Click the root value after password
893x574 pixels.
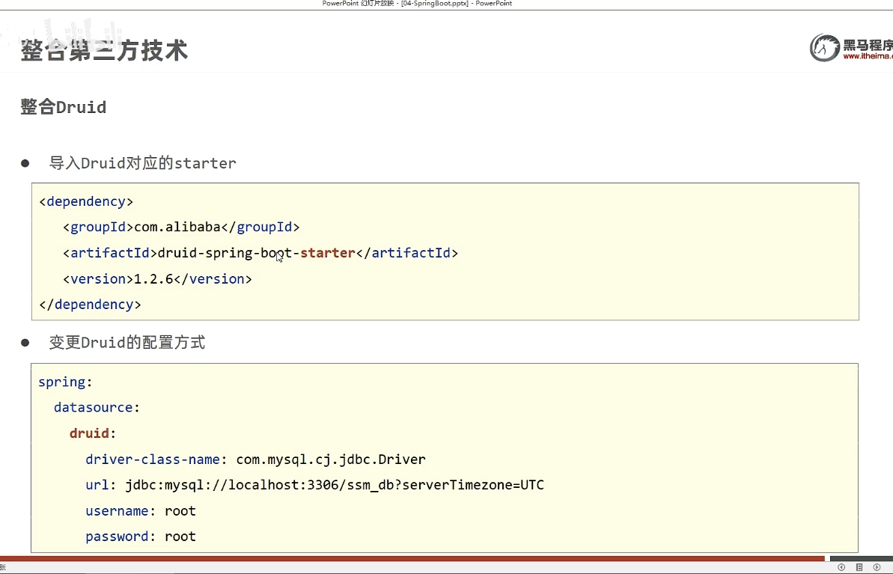click(180, 537)
